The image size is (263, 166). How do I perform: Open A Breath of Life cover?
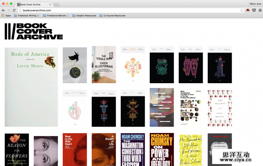pyautogui.click(x=104, y=150)
